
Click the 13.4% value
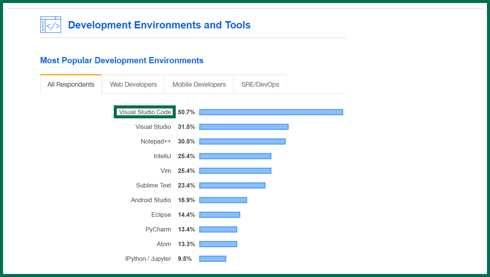186,229
